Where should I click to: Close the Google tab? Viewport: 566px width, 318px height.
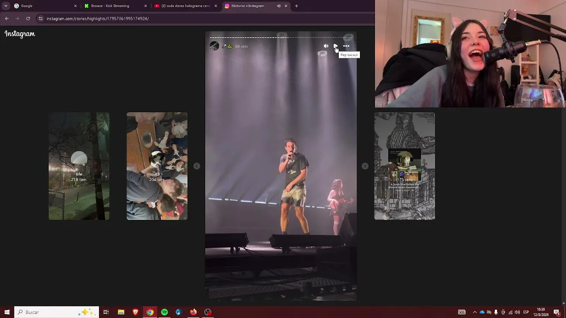click(x=75, y=6)
